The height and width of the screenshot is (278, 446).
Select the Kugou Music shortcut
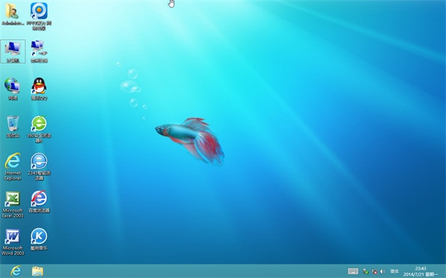[x=39, y=239]
